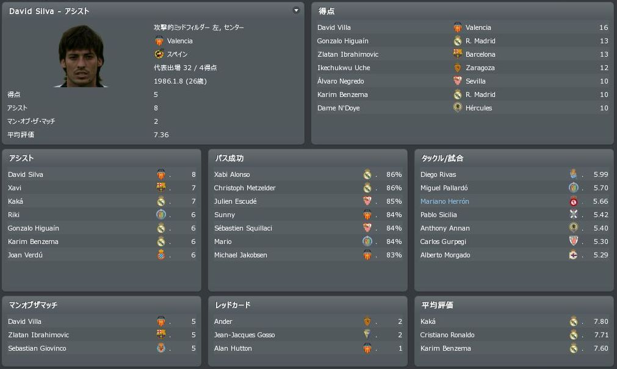Click the club crest beside Pablo Sicilia
The image size is (617, 369).
pyautogui.click(x=573, y=215)
